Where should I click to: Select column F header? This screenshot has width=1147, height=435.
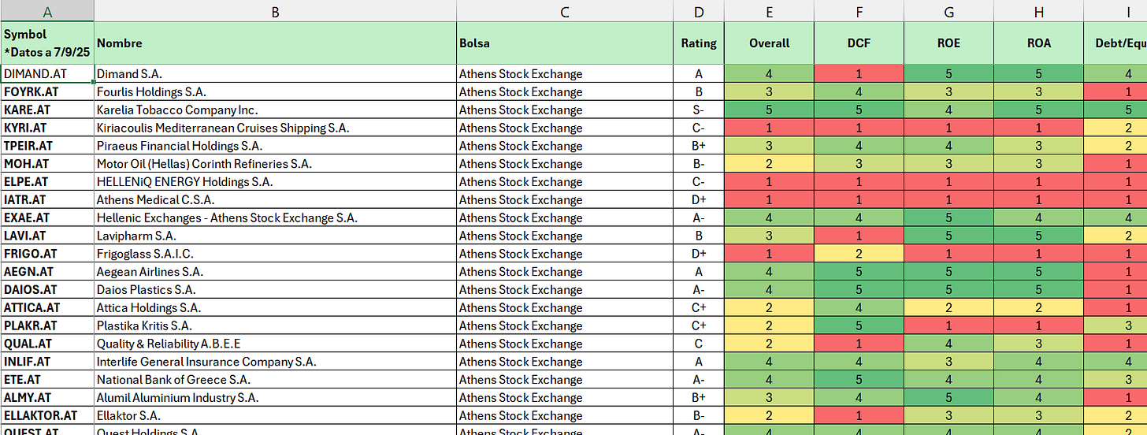(x=859, y=11)
